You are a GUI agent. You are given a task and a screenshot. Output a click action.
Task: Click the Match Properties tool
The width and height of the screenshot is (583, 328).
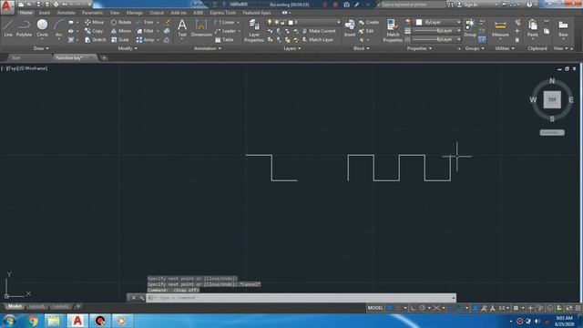pos(393,30)
